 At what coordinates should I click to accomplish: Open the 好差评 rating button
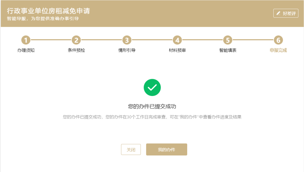coord(286,13)
